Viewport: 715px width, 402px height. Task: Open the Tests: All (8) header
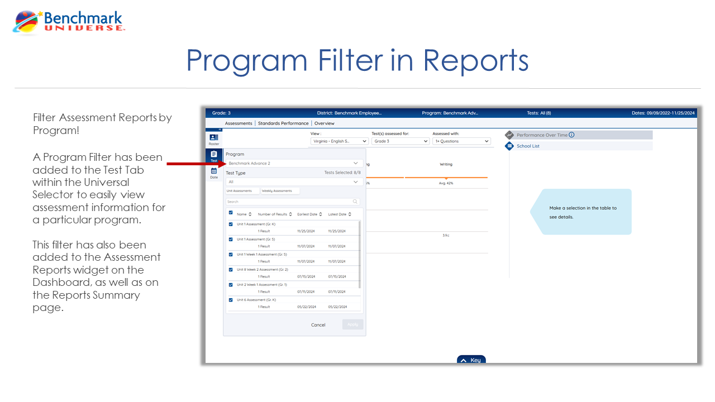539,113
